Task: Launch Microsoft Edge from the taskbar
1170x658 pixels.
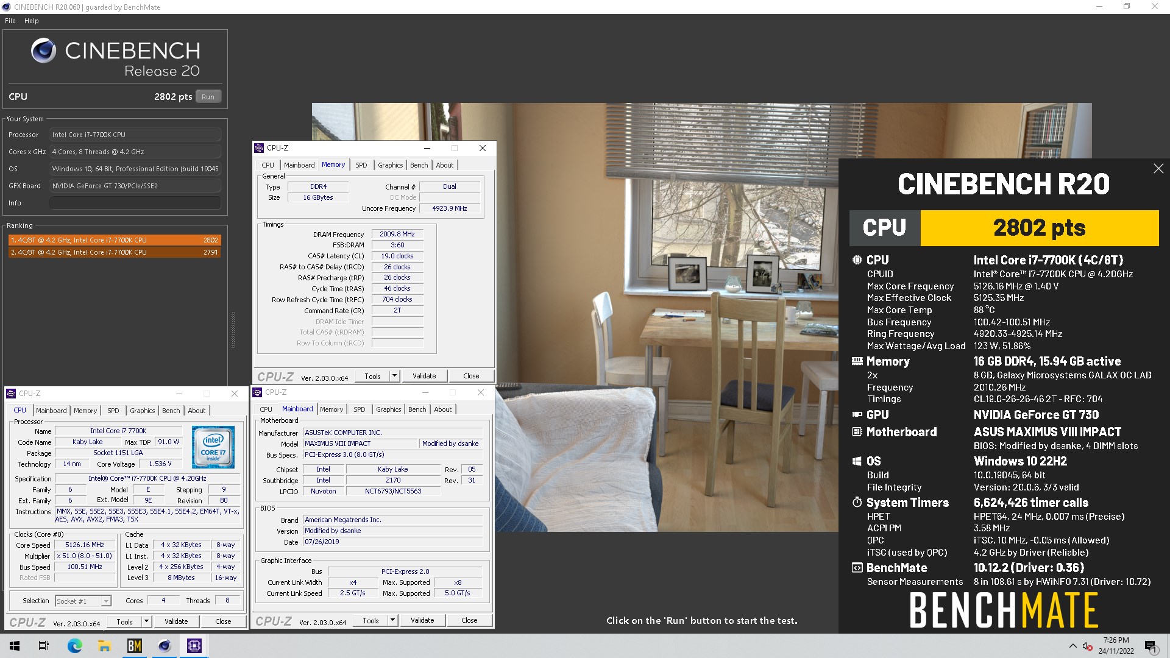Action: tap(74, 646)
